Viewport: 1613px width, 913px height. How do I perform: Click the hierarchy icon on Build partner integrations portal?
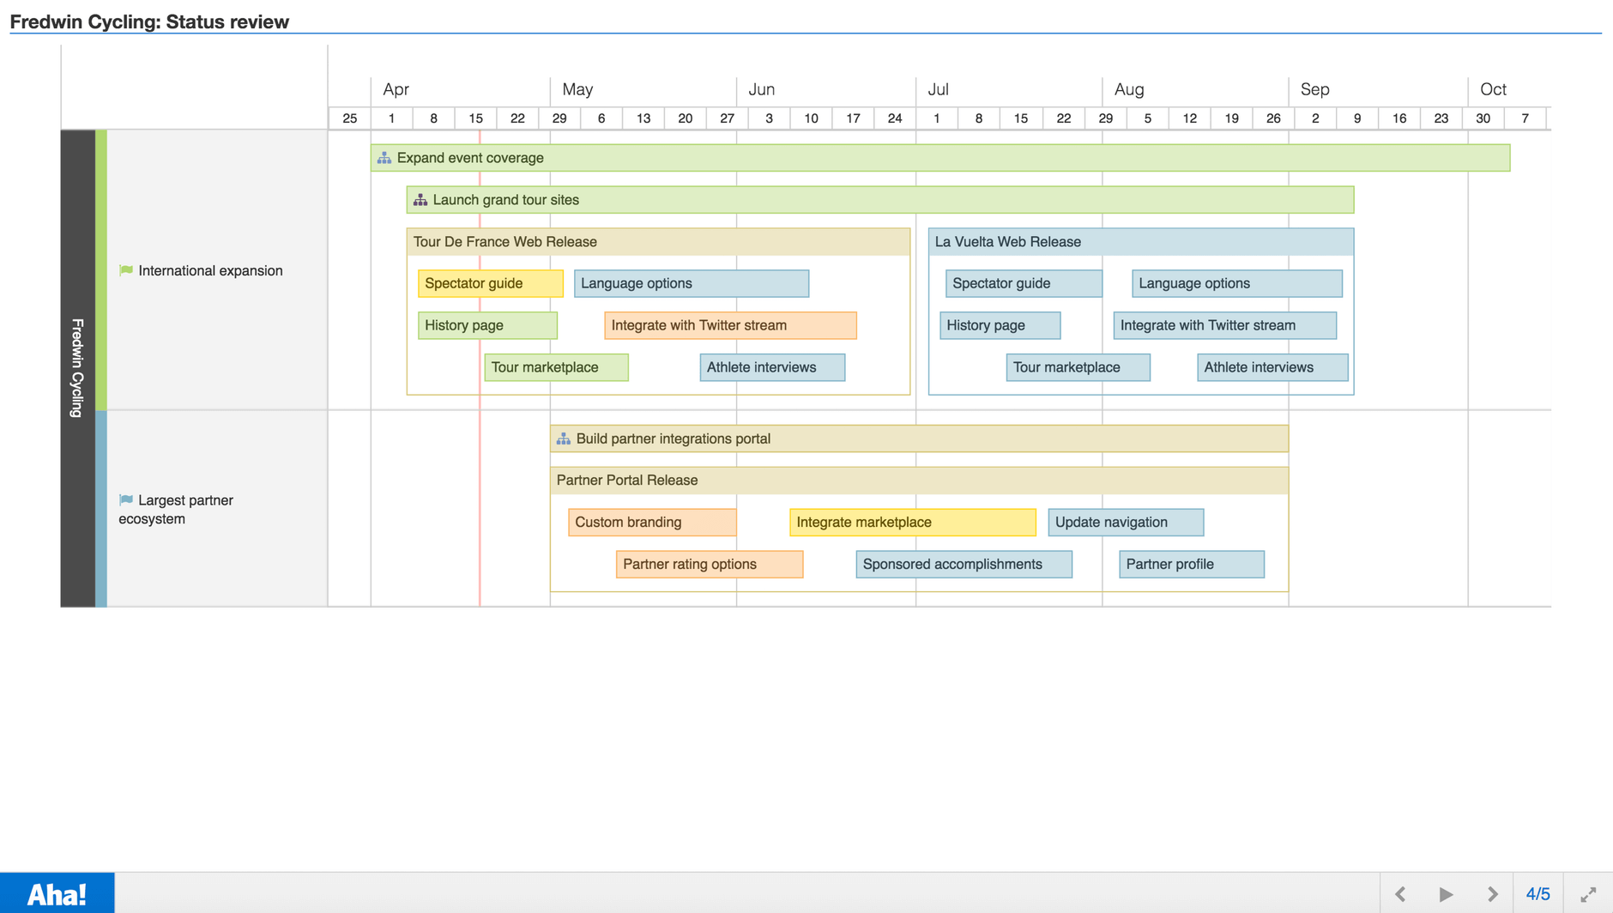[x=564, y=438]
